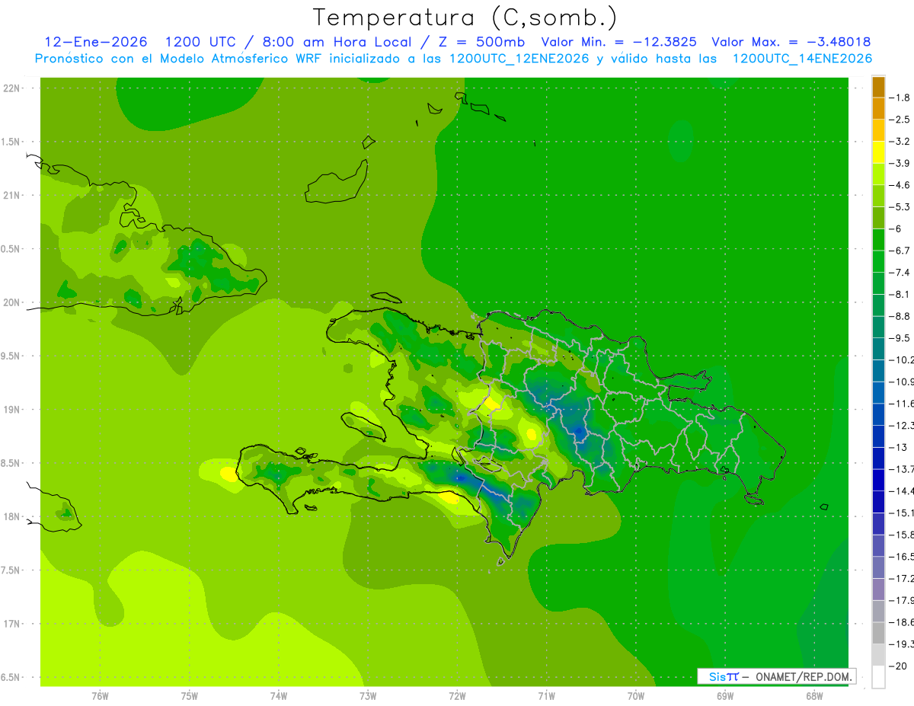Click the '8.5N' latitude axis label
This screenshot has width=914, height=706.
[x=11, y=463]
